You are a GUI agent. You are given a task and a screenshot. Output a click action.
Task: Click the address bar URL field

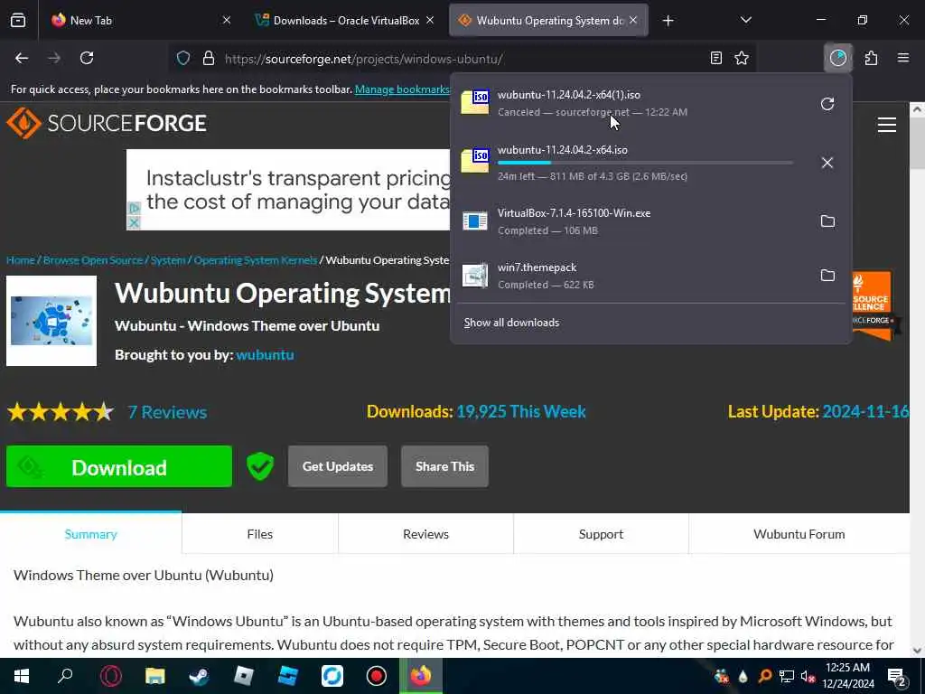pos(460,59)
